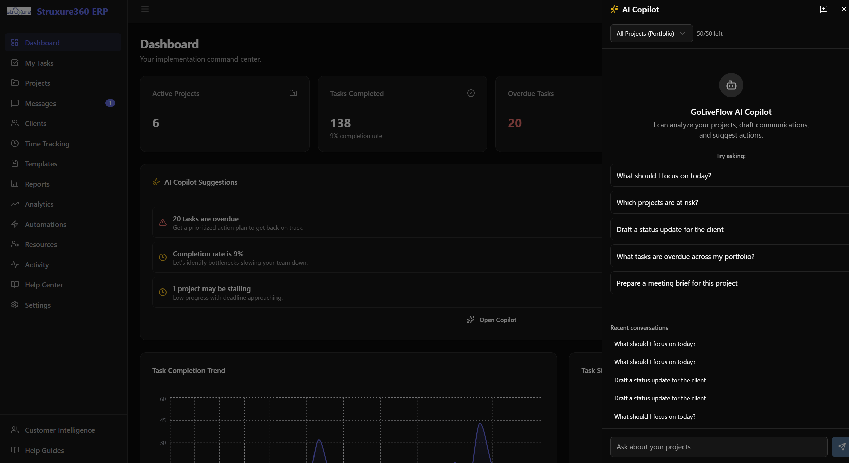Click the Active Projects briefcase icon
This screenshot has width=849, height=463.
[x=293, y=93]
